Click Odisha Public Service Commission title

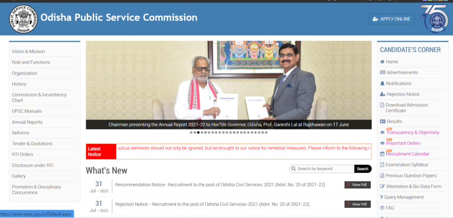point(119,18)
